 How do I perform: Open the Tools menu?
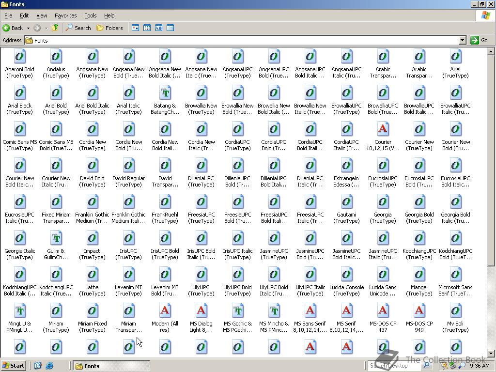tap(90, 15)
